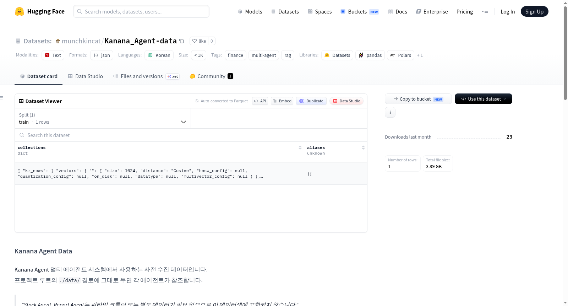
Task: Click the Kanana Agent Data heading
Action: [43, 251]
